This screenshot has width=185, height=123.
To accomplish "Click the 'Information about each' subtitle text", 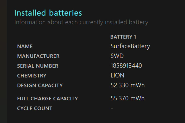I will 81,22.
